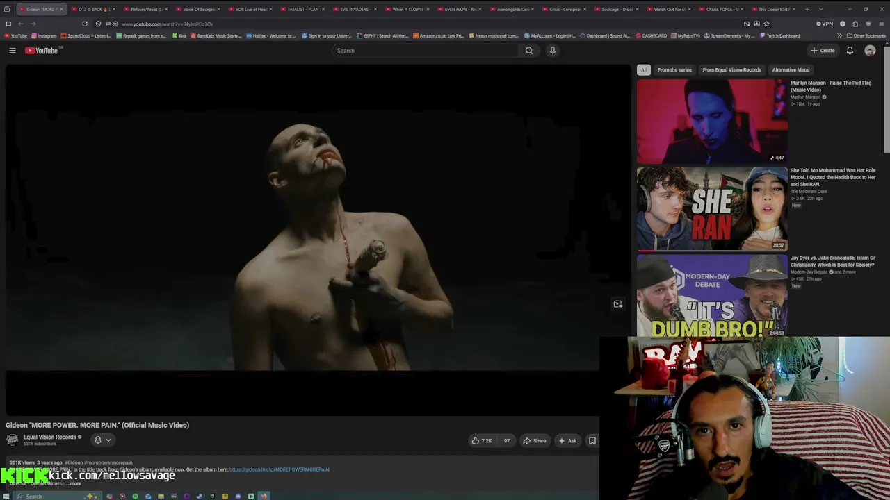Go to the YouTube home logo
This screenshot has height=500, width=890.
pos(41,51)
